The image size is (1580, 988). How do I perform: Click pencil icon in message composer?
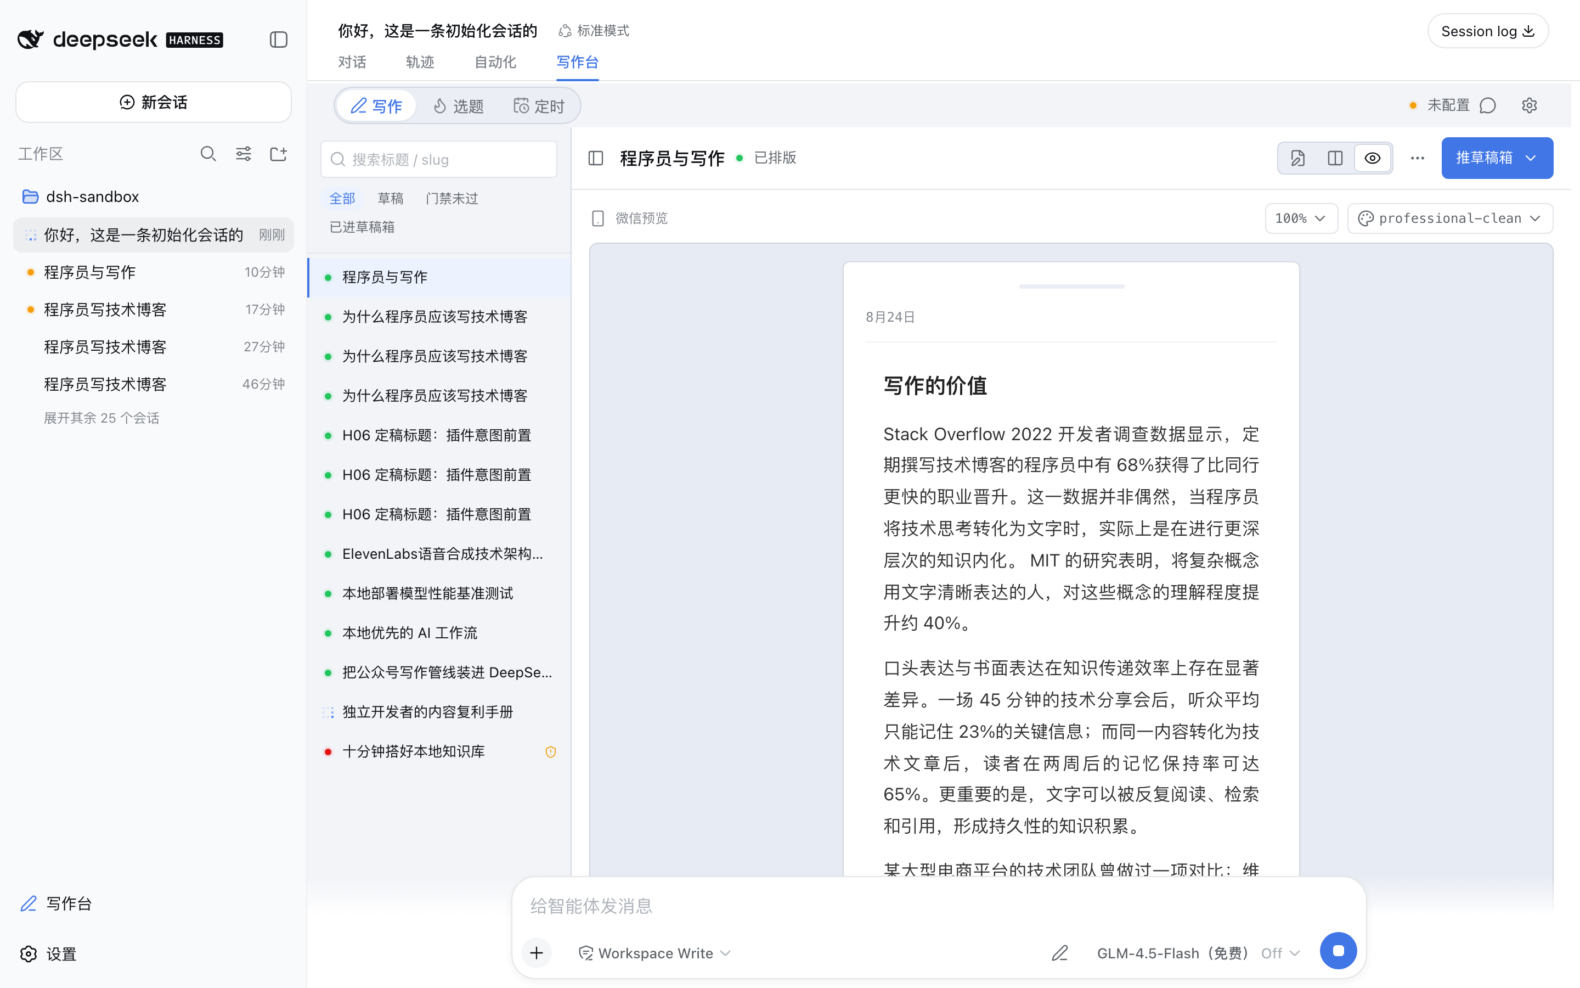pos(1060,953)
